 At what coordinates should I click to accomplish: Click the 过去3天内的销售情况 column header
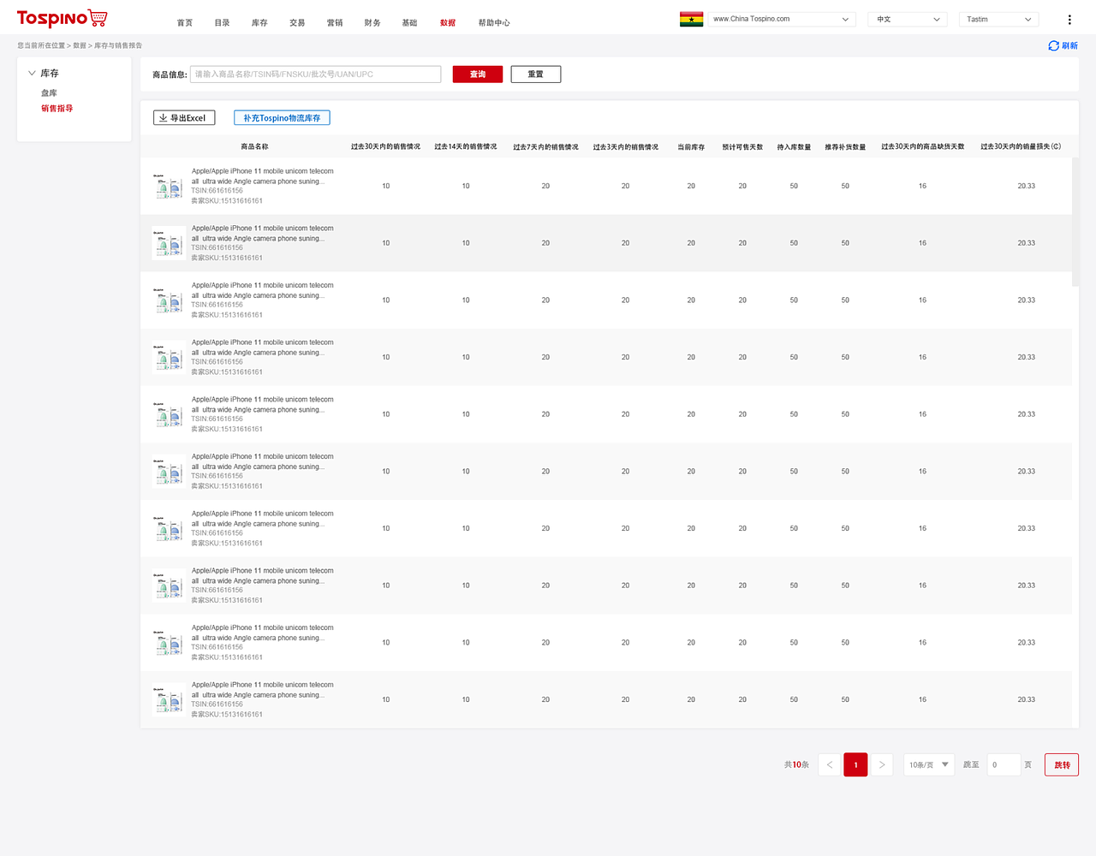[626, 147]
